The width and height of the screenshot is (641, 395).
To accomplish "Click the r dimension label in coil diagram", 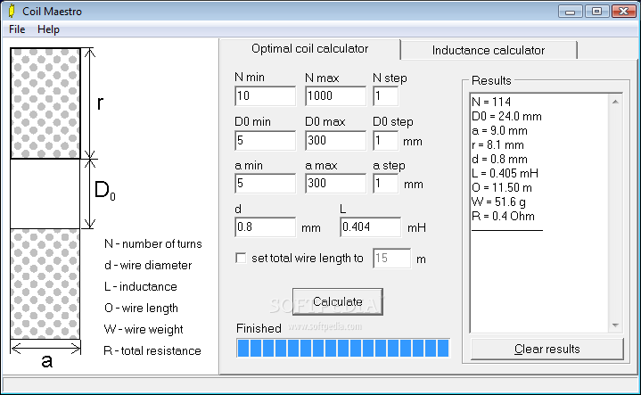I will click(100, 103).
